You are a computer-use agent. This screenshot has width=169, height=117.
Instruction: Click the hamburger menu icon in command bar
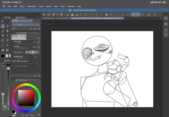(44, 14)
